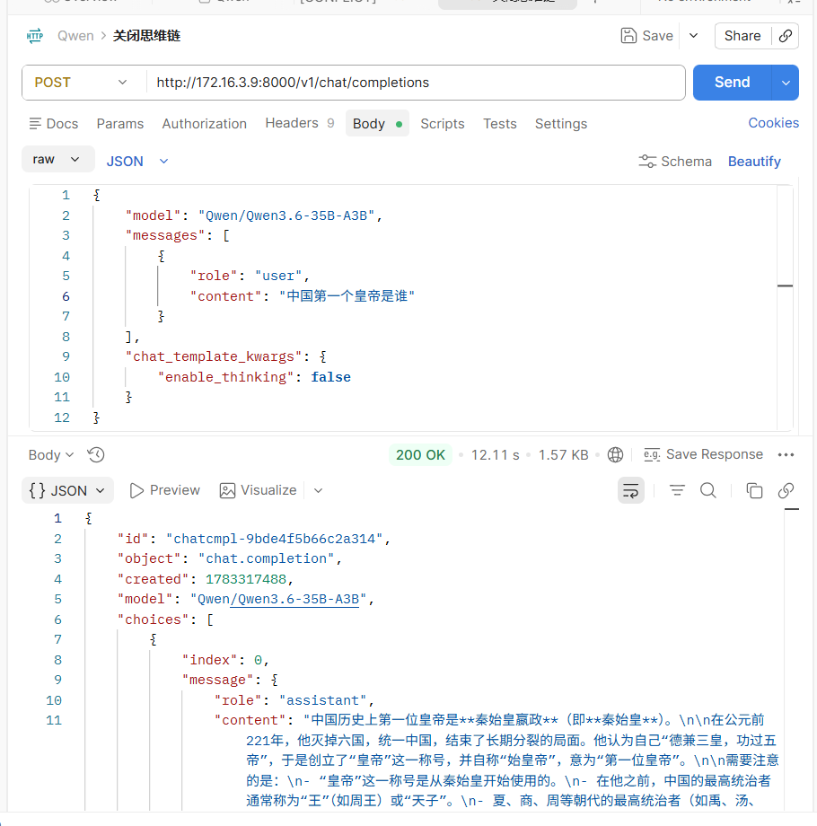Click the copy link icon beside Share
The image size is (817, 826).
pos(786,36)
